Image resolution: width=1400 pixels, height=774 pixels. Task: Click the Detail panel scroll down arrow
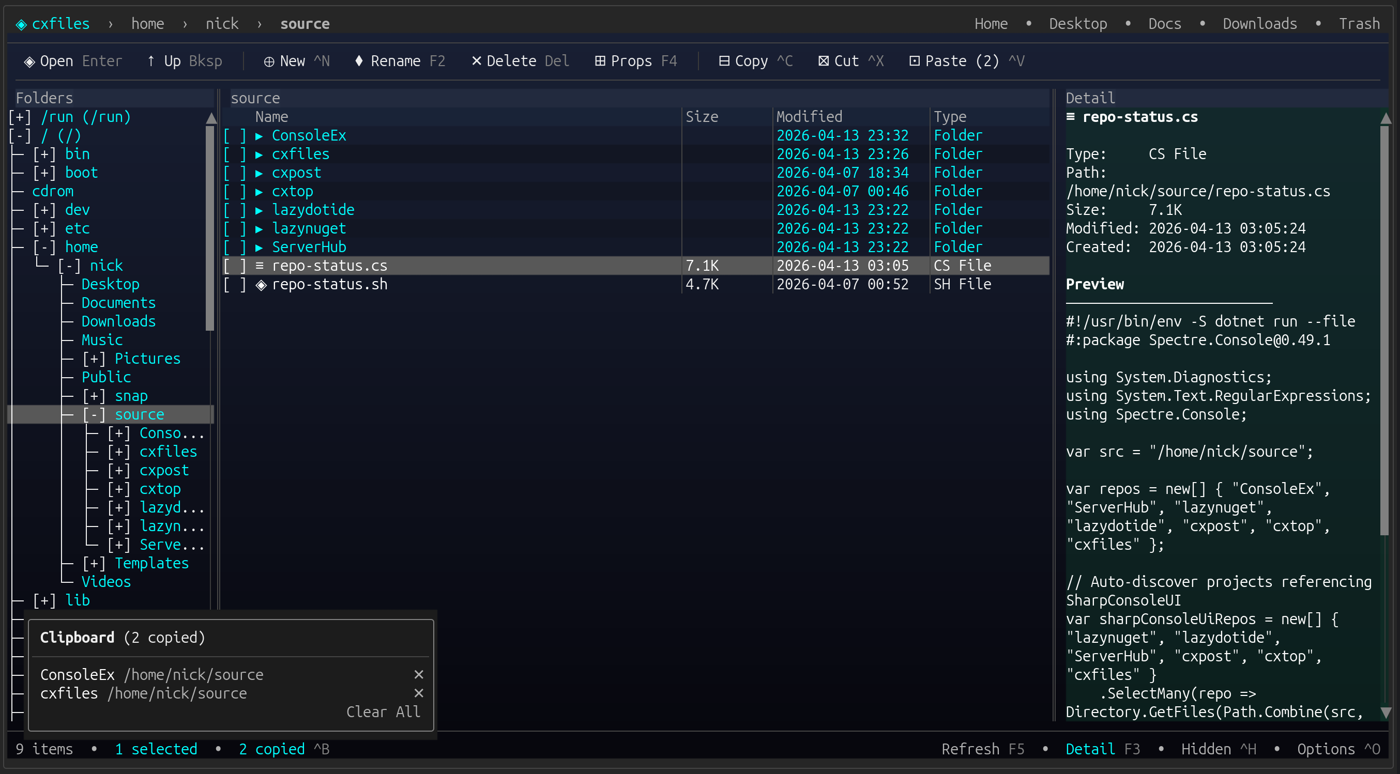(x=1386, y=713)
